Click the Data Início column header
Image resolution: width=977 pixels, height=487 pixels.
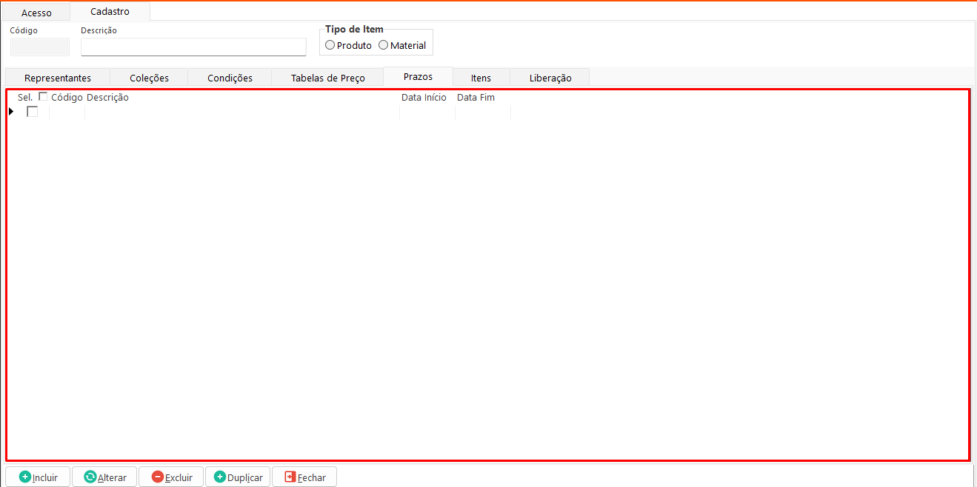[424, 98]
